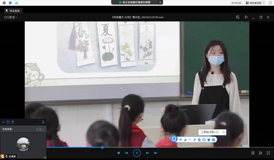Click the blue playback progress slider handle

(x=102, y=148)
